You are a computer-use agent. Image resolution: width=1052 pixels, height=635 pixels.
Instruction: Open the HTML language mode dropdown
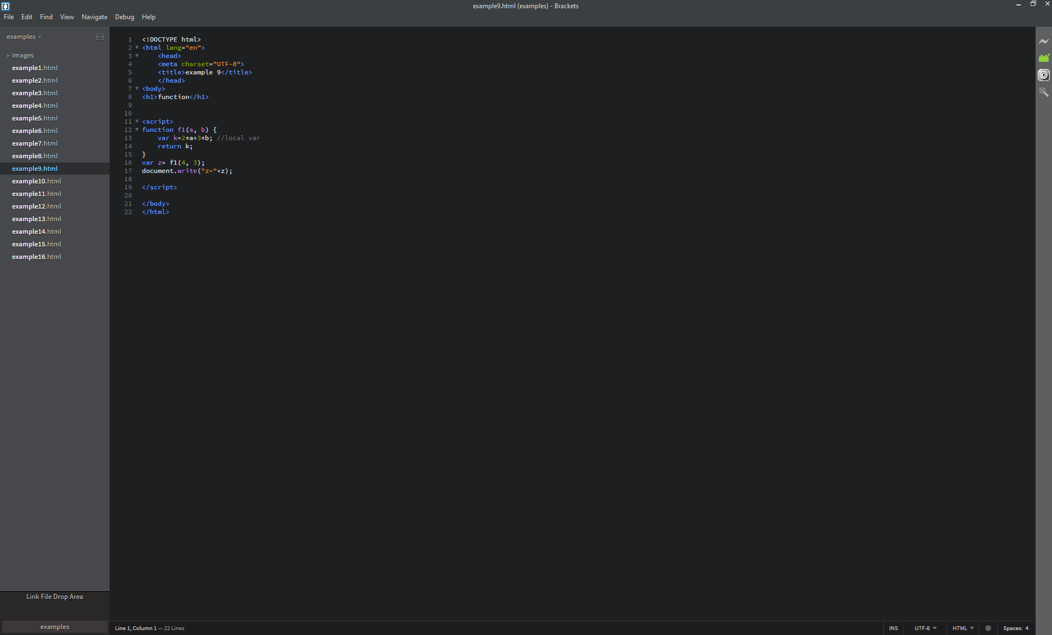tap(963, 628)
